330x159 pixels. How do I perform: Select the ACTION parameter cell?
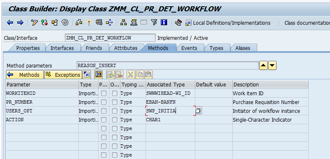point(42,120)
